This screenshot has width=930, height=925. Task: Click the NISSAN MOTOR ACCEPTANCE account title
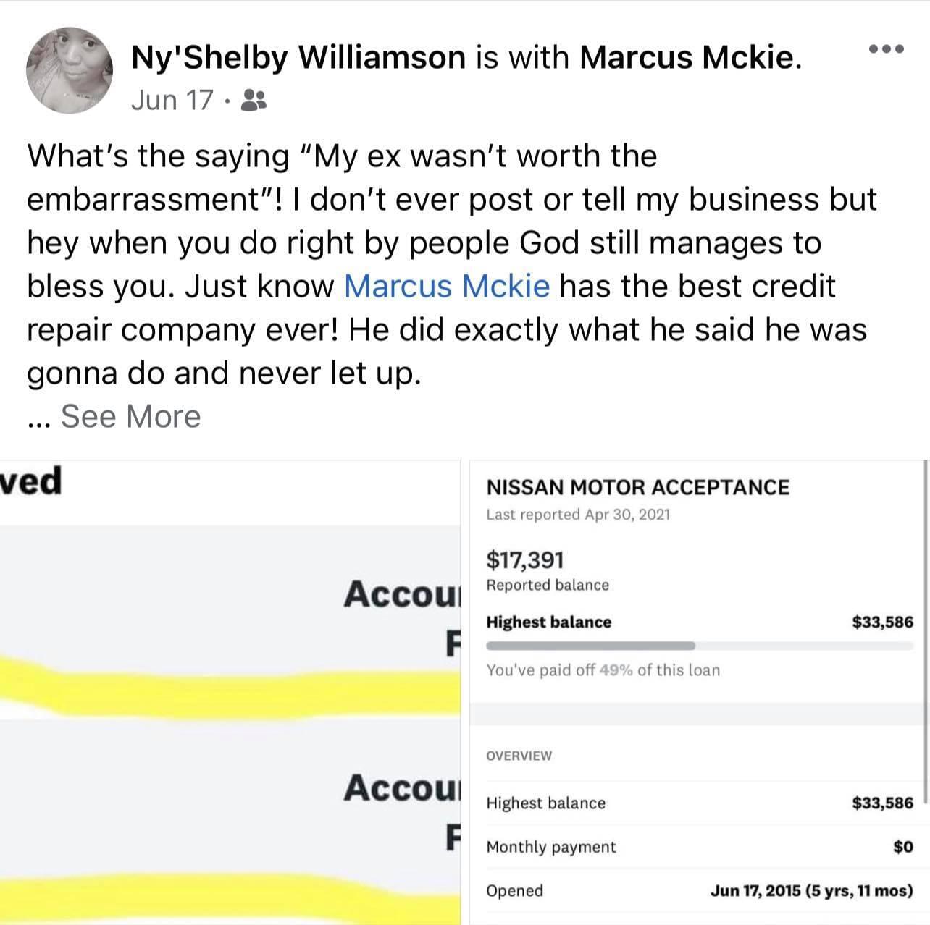(637, 487)
